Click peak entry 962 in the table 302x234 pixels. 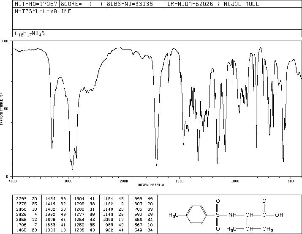109,230
